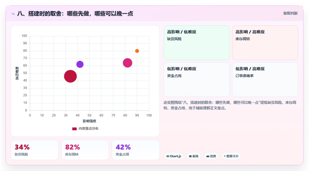Select the 42% 资金占用 data card

pyautogui.click(x=135, y=150)
